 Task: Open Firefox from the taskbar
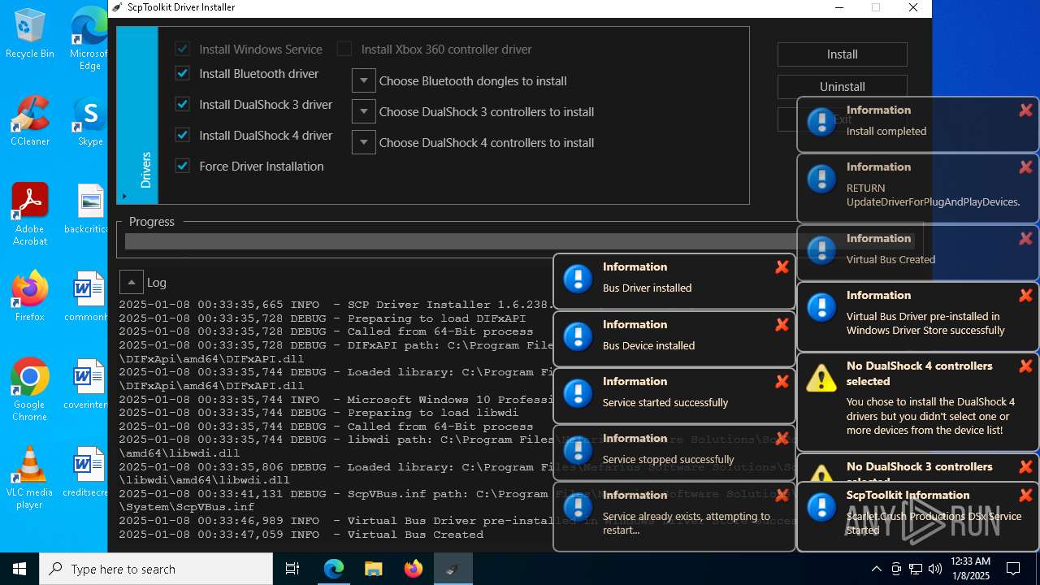coord(413,569)
